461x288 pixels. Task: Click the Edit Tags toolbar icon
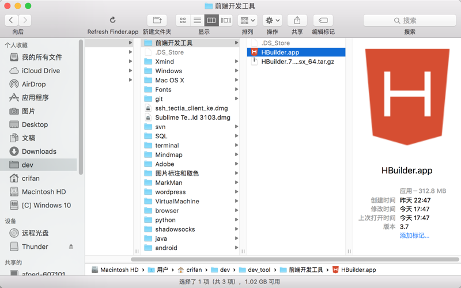coord(323,20)
